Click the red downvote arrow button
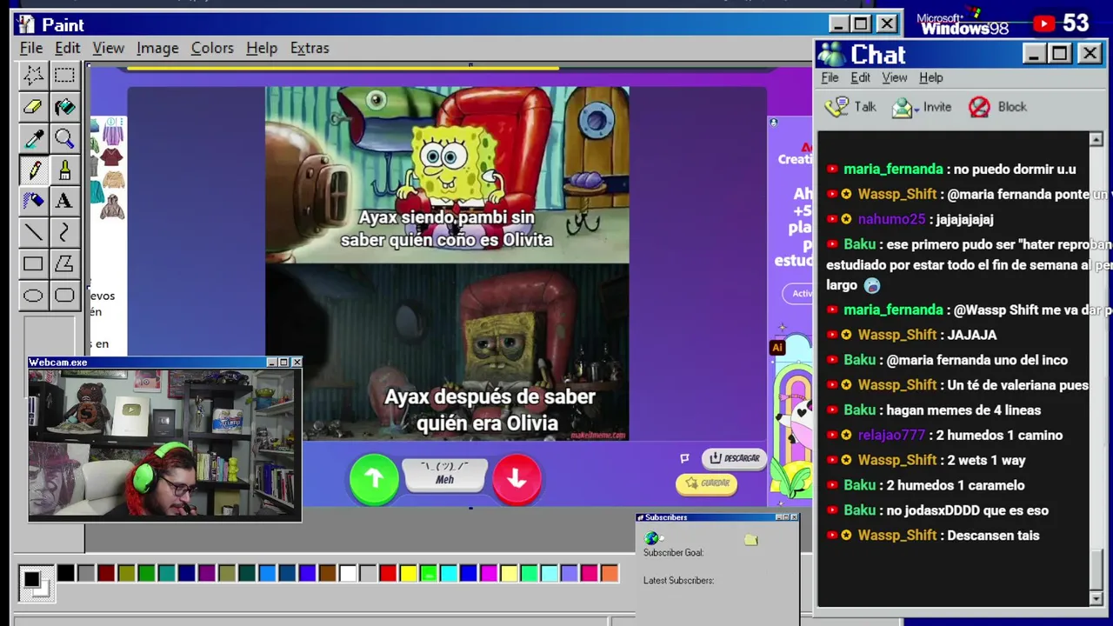Screen dimensions: 1113x626 pos(517,478)
